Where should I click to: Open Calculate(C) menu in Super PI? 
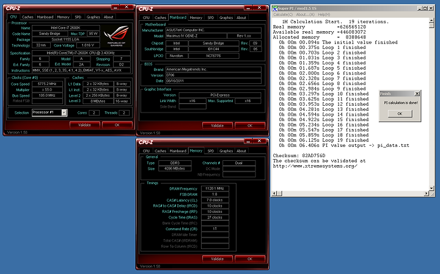click(283, 15)
